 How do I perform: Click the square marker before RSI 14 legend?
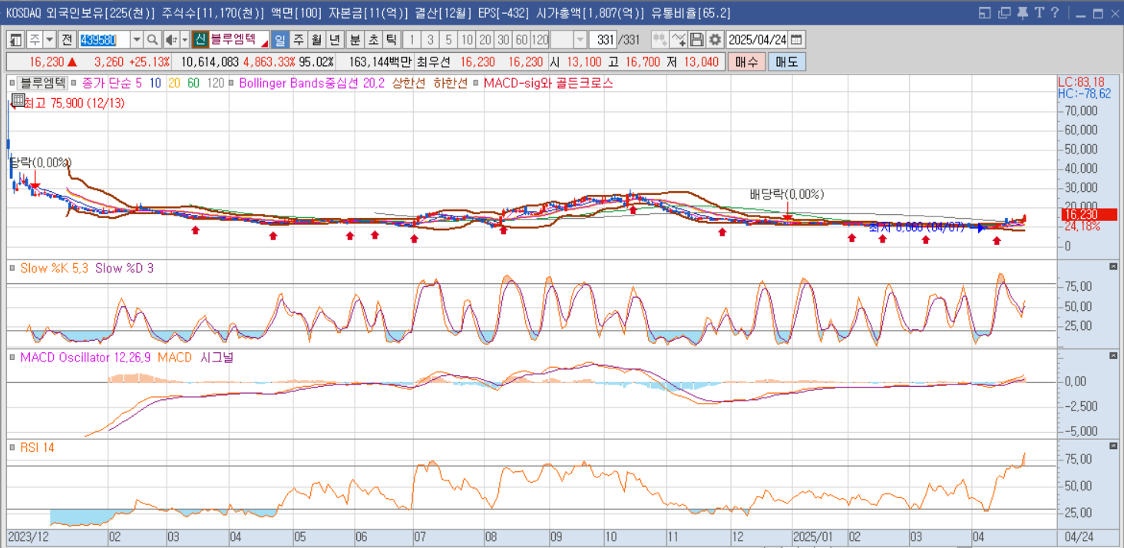[x=12, y=447]
